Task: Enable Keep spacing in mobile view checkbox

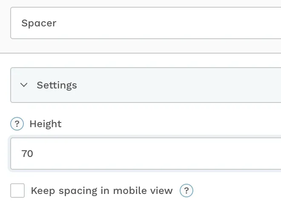Action: [17, 191]
